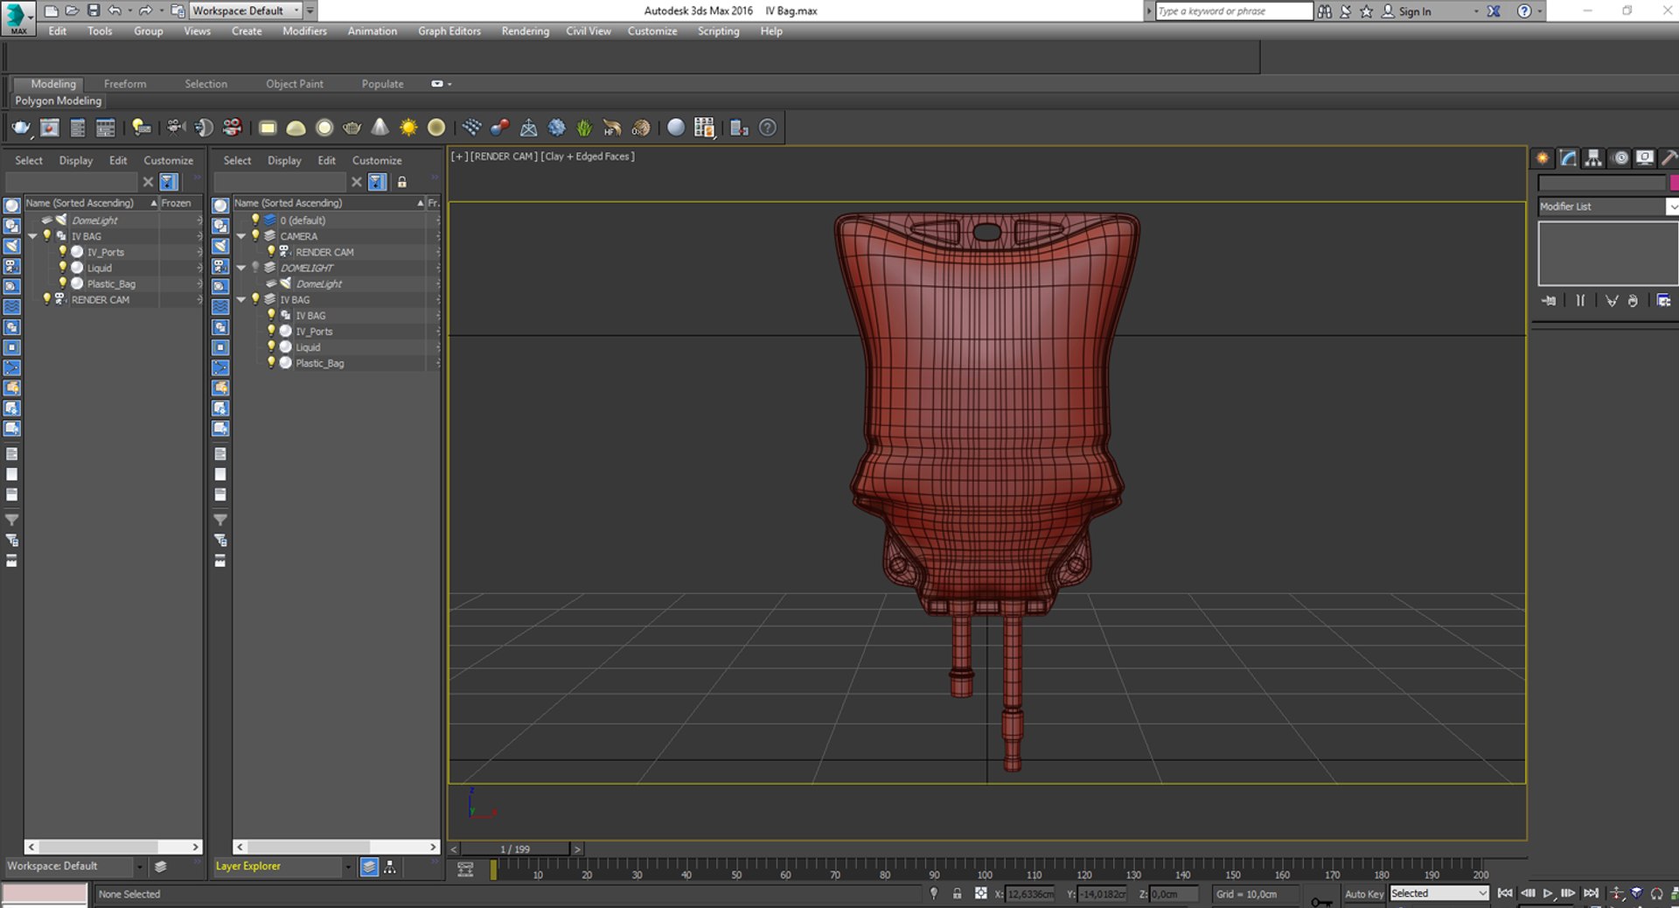This screenshot has width=1679, height=908.
Task: Click the Autodesk 3ds Max application logo
Action: pos(17,17)
